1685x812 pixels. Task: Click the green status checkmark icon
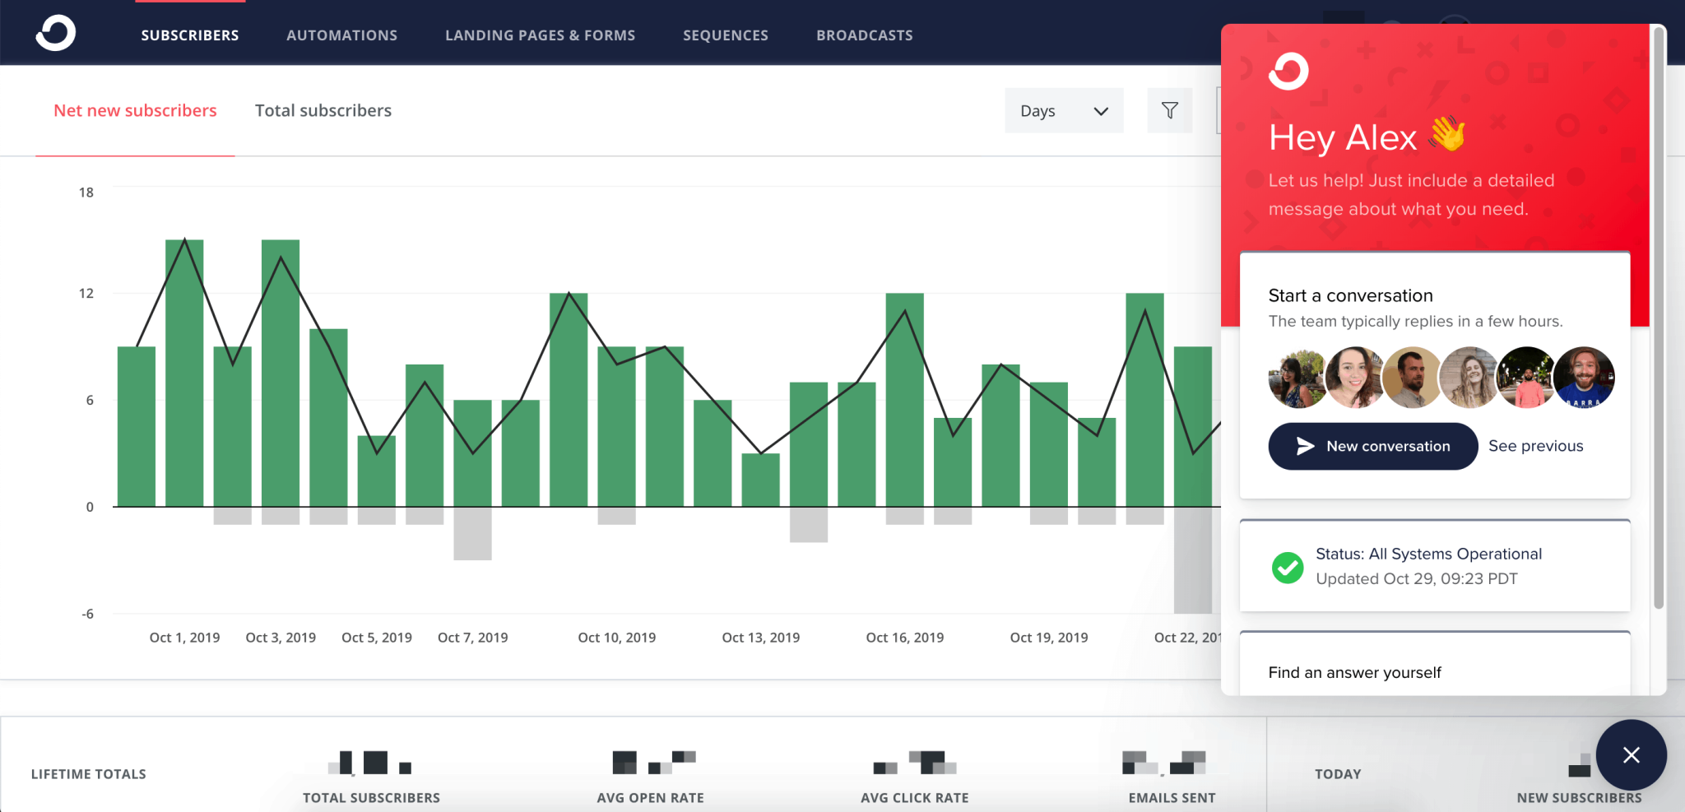point(1288,567)
